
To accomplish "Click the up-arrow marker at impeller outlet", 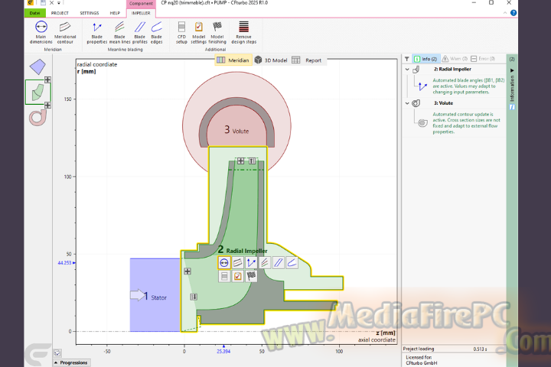I will coord(252,161).
